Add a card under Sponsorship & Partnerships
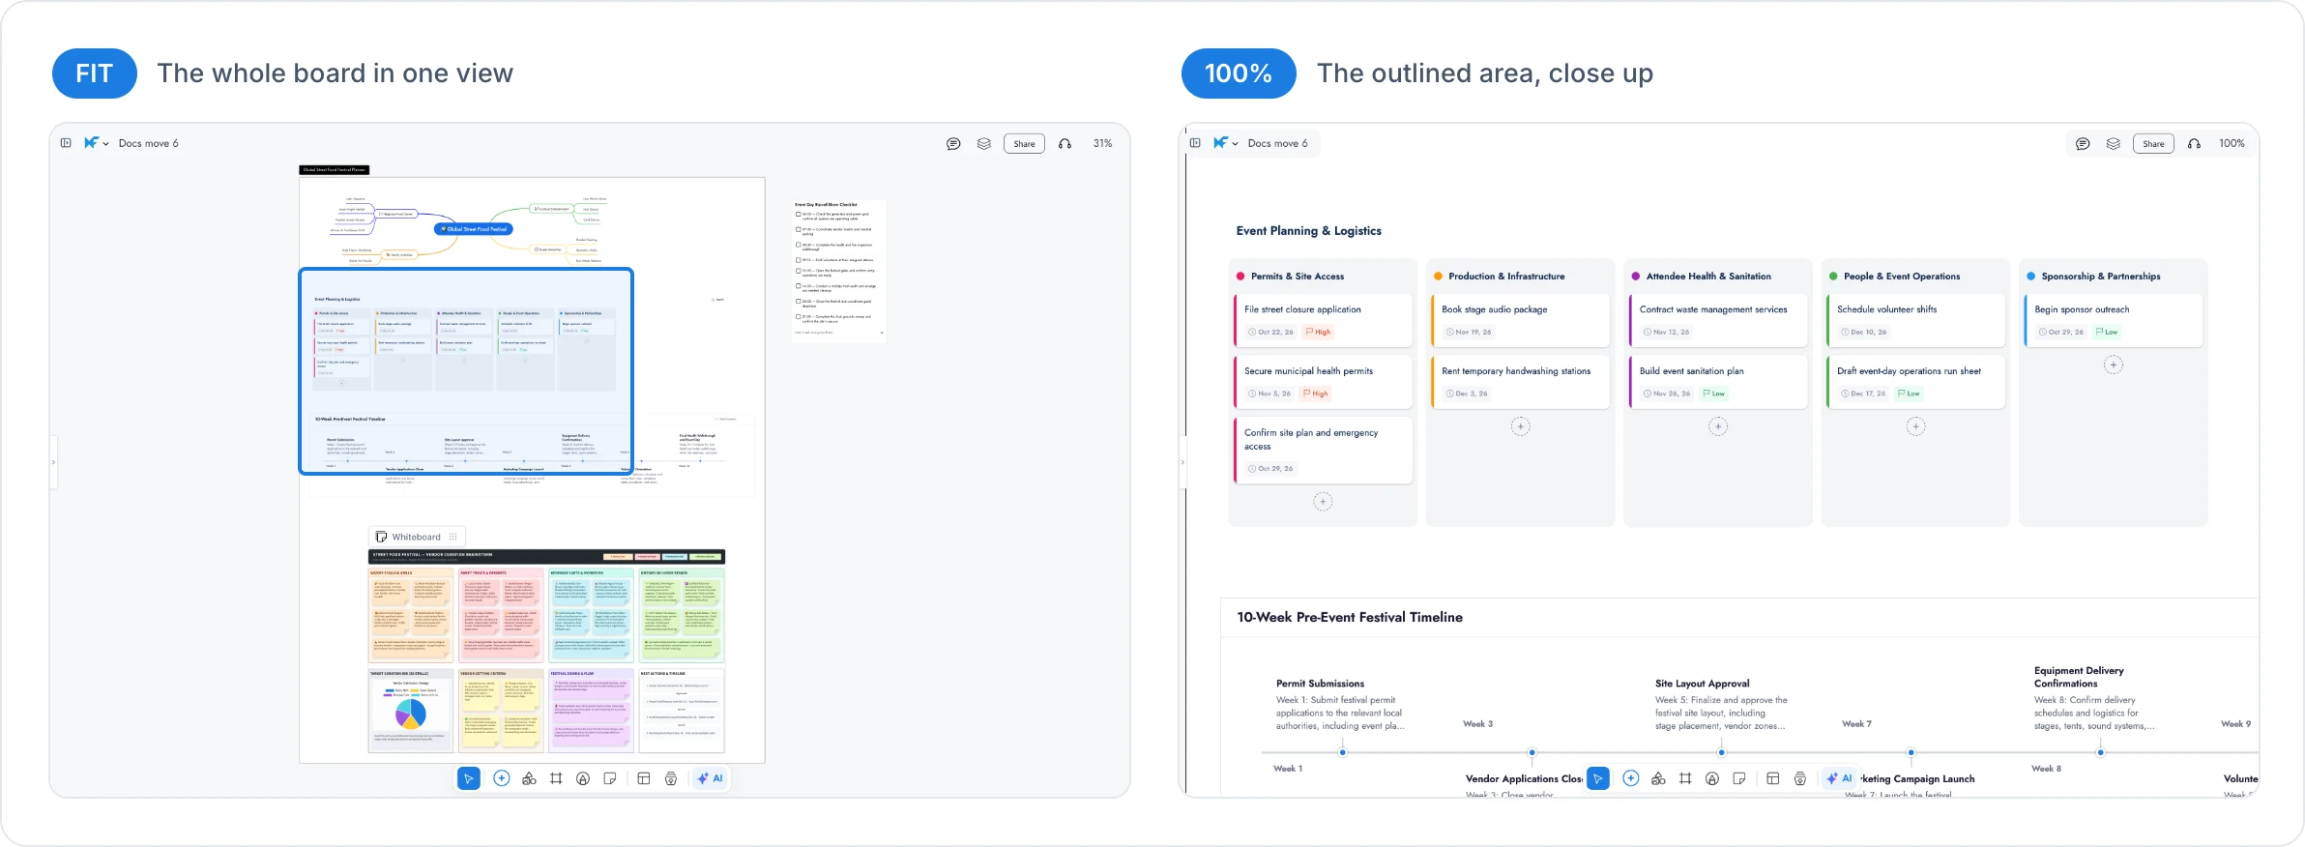The image size is (2305, 847). click(2114, 365)
